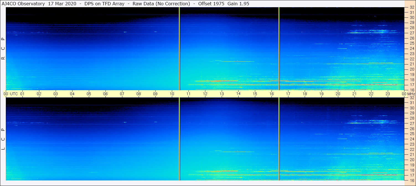Screen dimensions: 416x186
Task: Select hour 23 on the UTC axis
Action: [388, 94]
